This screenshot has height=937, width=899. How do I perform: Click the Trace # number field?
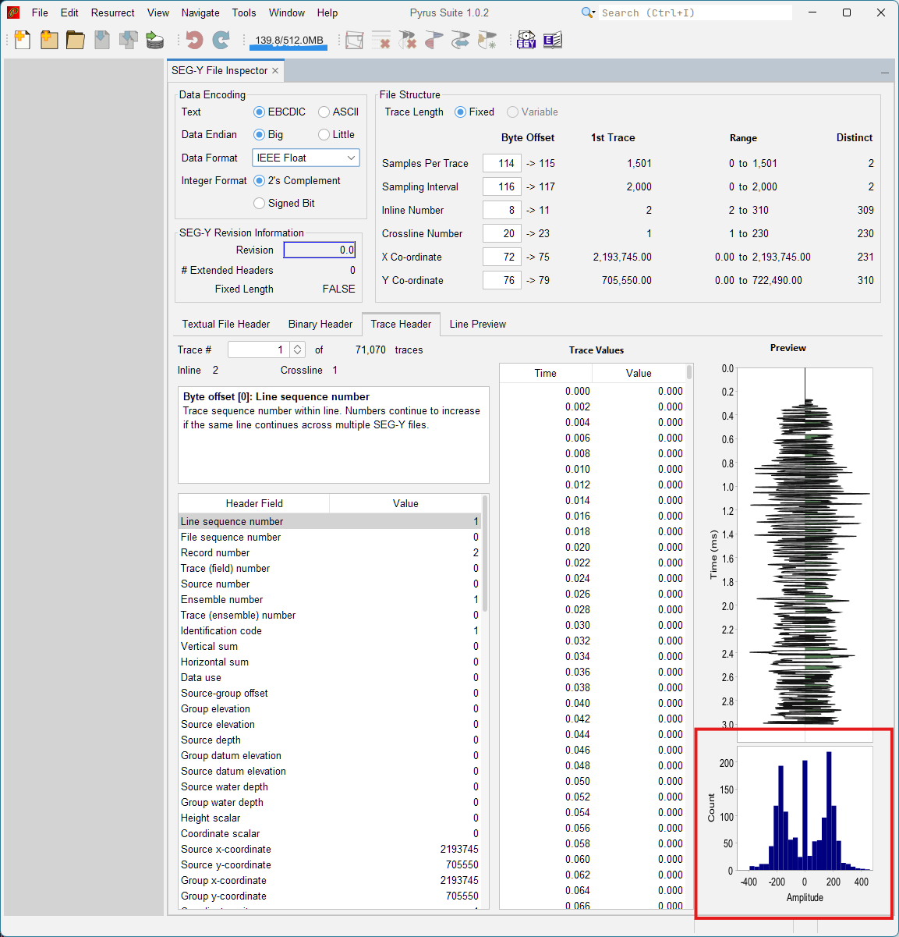(x=259, y=350)
